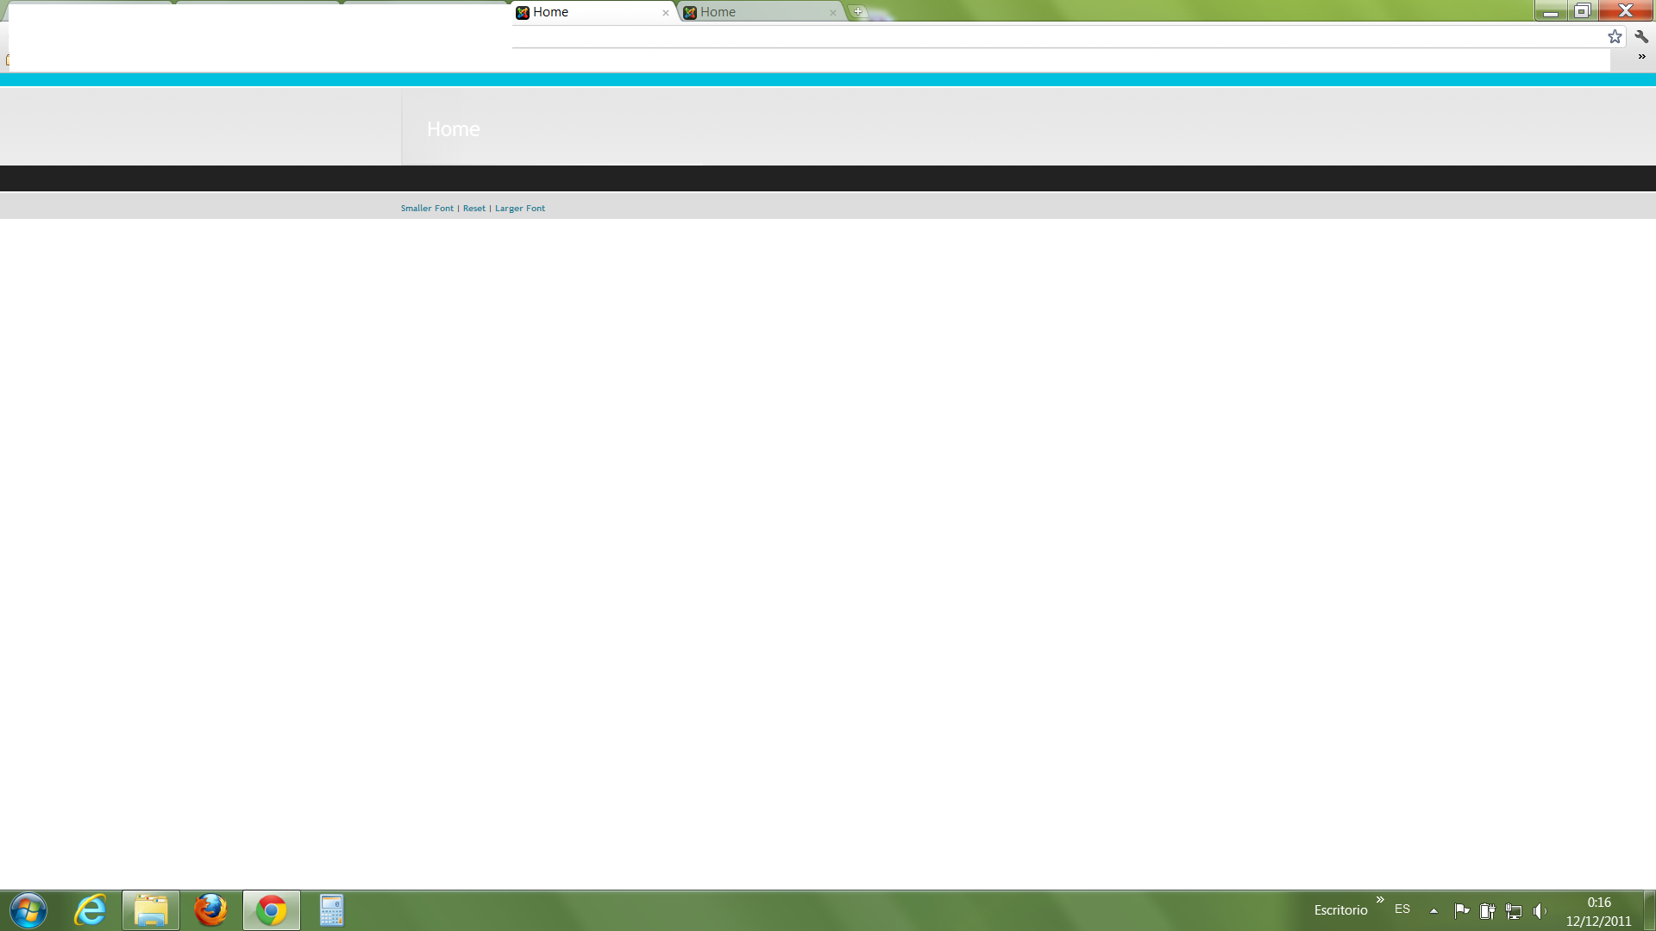The height and width of the screenshot is (931, 1656).
Task: Launch Internet Explorer from the taskbar
Action: click(x=91, y=910)
